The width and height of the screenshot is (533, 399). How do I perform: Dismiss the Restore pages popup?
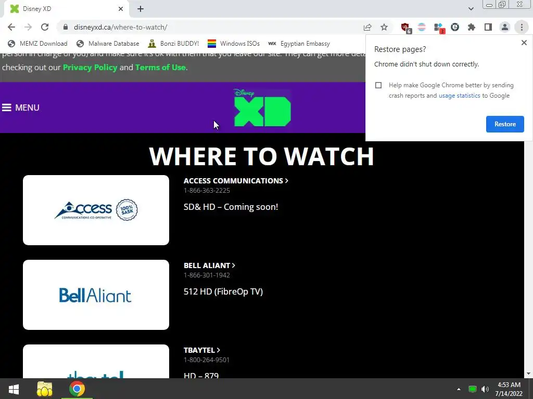click(524, 43)
